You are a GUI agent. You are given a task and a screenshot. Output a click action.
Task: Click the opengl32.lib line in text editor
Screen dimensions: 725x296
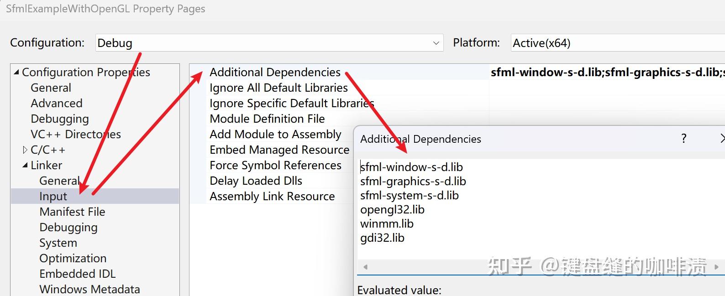(392, 209)
